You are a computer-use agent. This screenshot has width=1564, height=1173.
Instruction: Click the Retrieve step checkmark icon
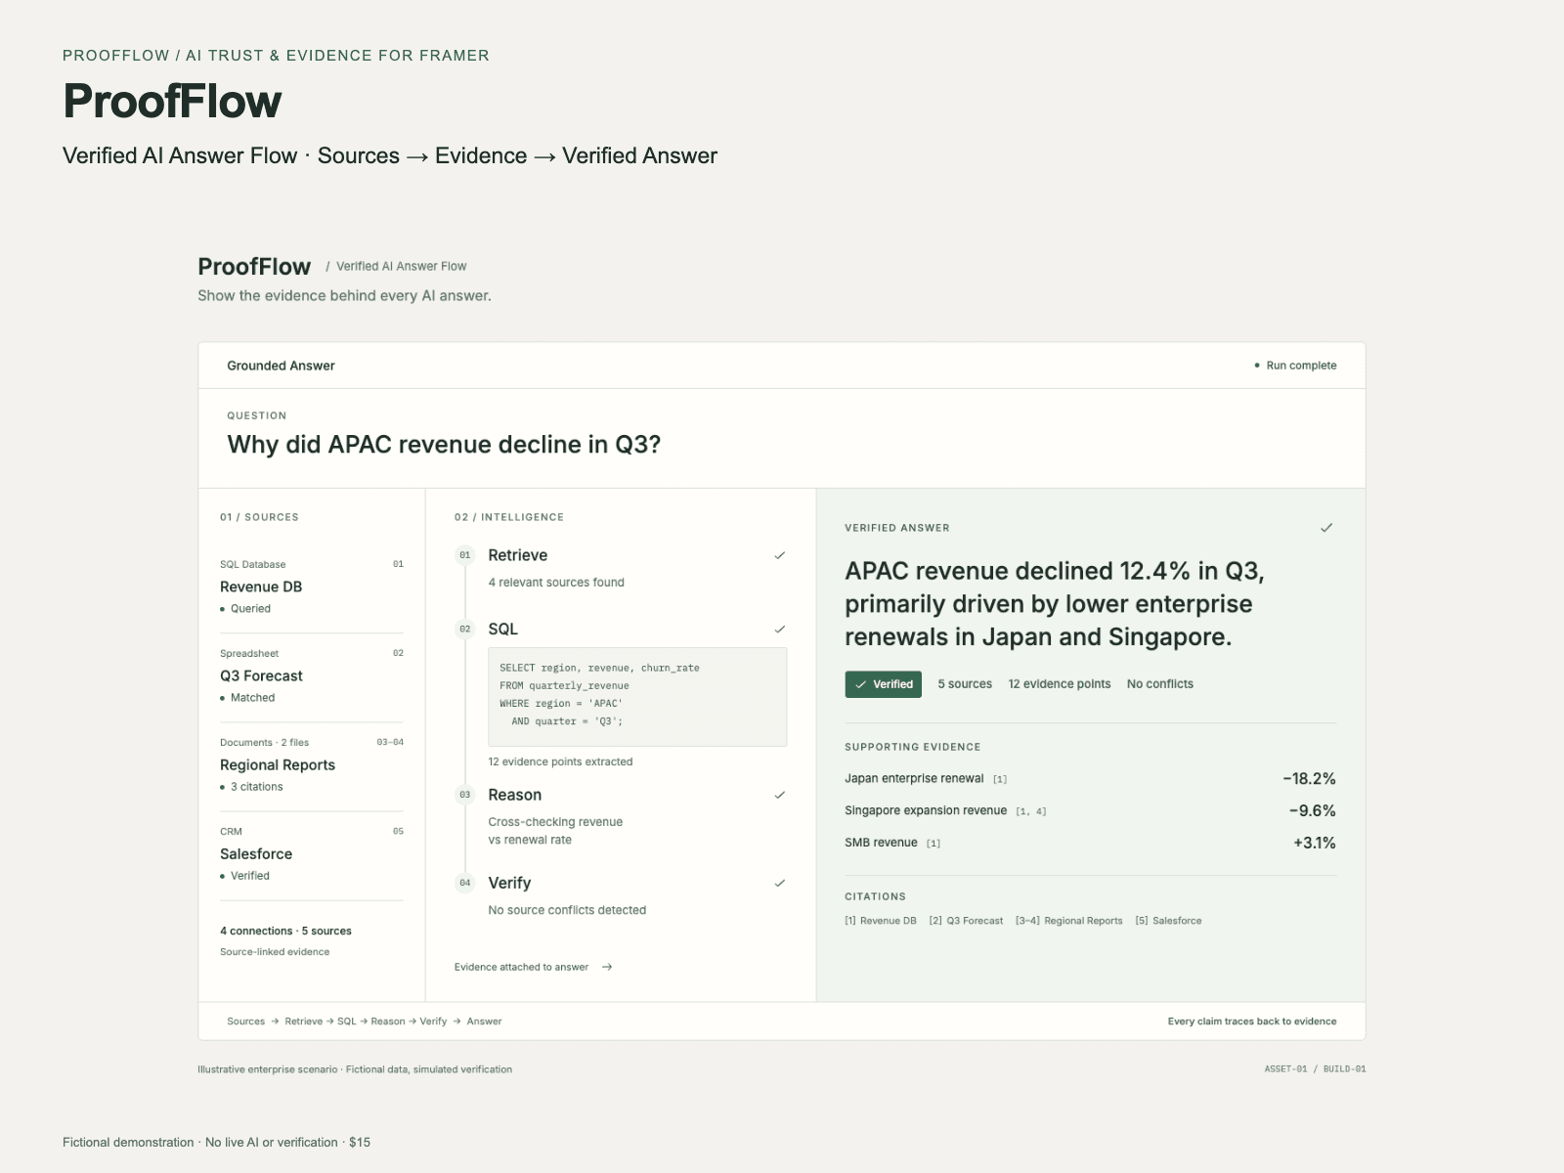(x=780, y=555)
